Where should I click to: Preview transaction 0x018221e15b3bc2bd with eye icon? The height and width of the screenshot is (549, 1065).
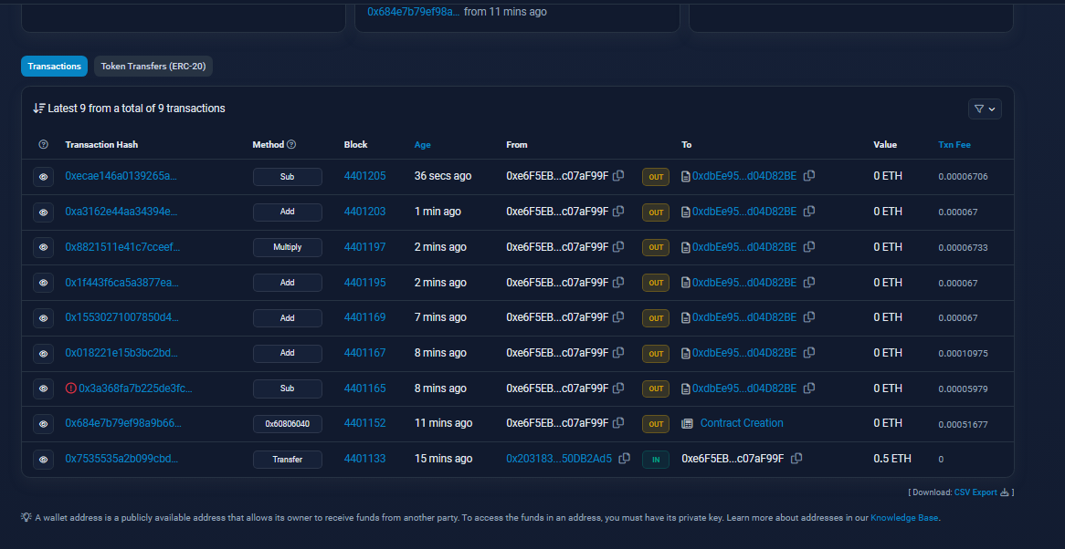[x=44, y=353]
